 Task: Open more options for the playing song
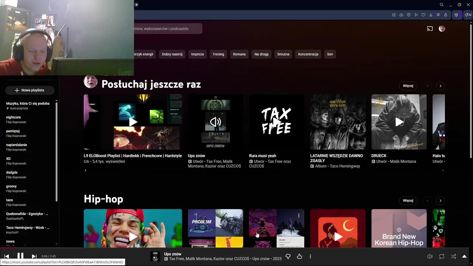point(310,256)
